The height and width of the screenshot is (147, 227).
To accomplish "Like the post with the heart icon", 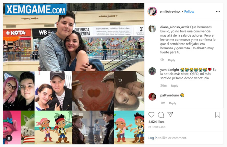I will 151,115.
